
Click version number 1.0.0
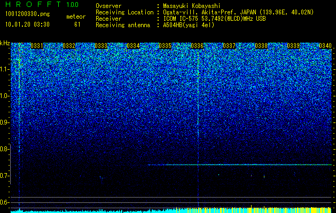pos(73,4)
